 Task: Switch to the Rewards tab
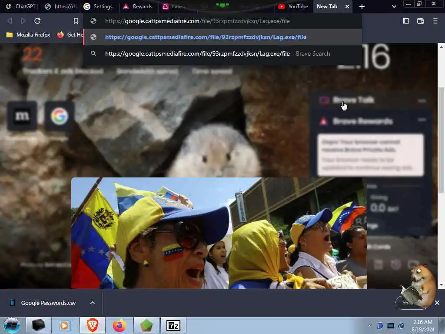(x=137, y=6)
